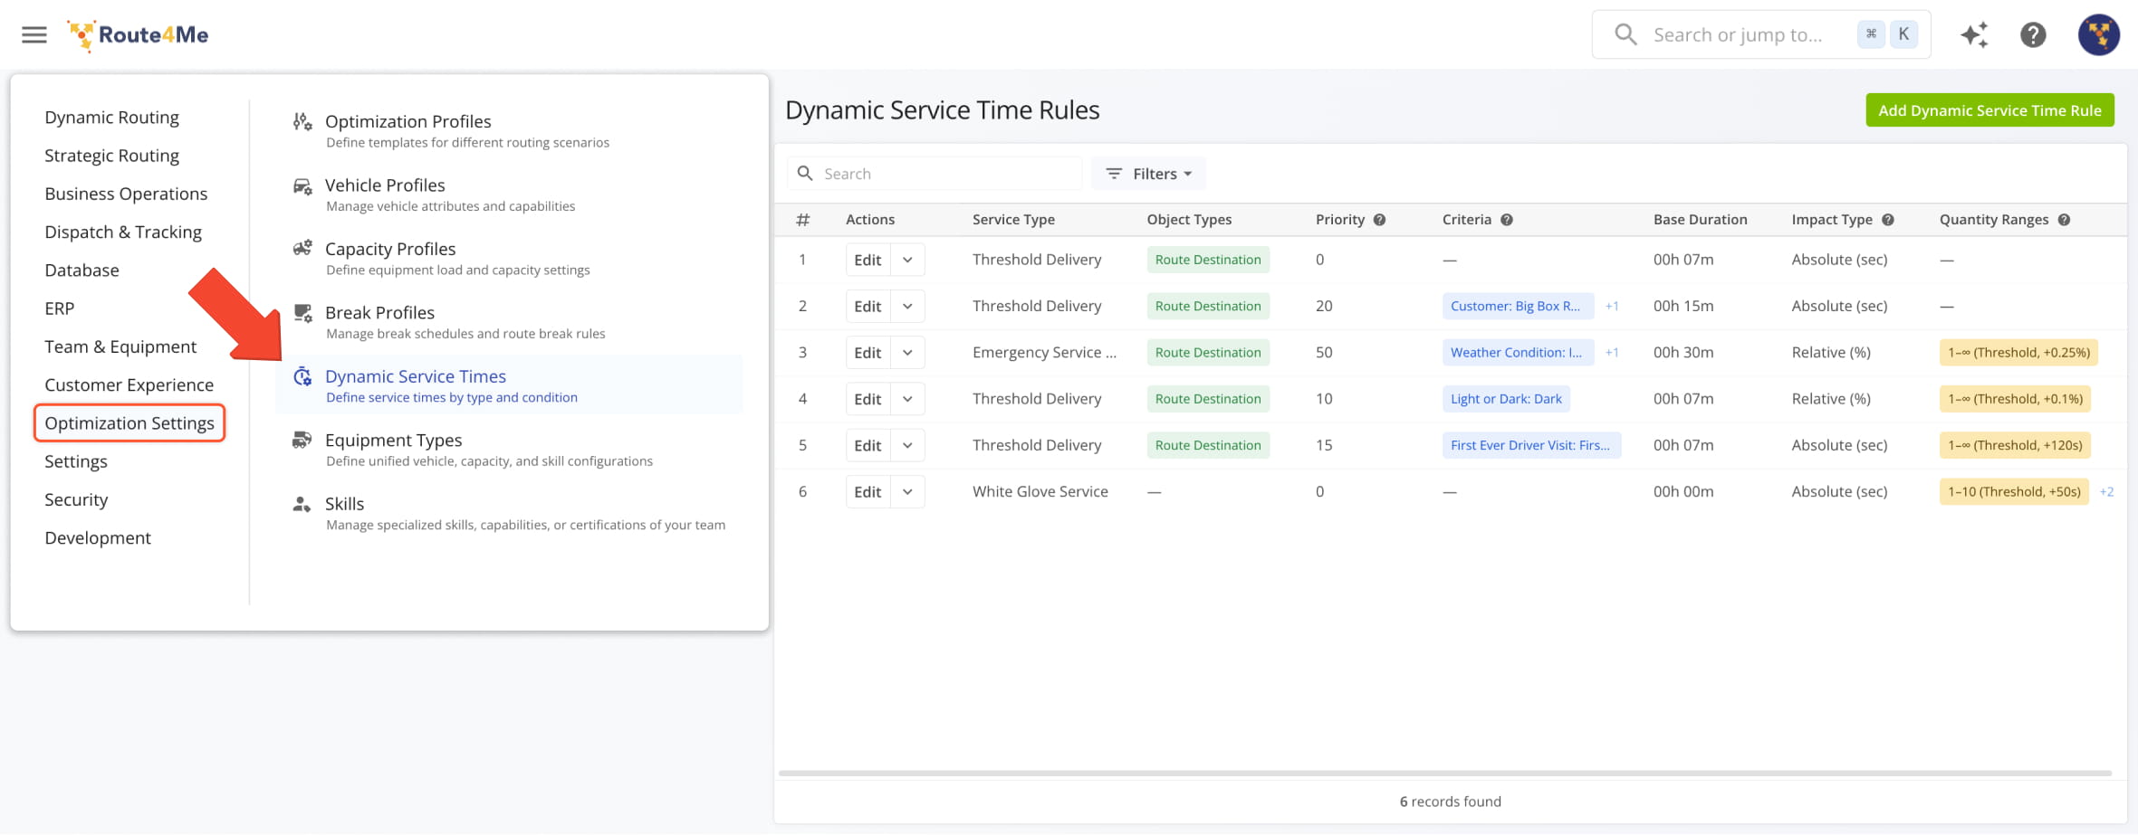Click 'First Ever Driver Visit: Firs...' tag
Screen dimensions: 2138x835
coord(1531,445)
